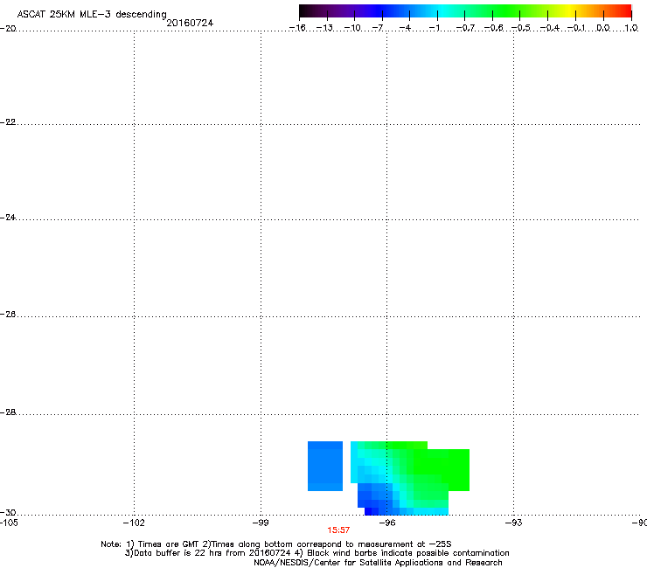The image size is (647, 568).
Task: Click the -7 color scale label
Action: tap(378, 28)
